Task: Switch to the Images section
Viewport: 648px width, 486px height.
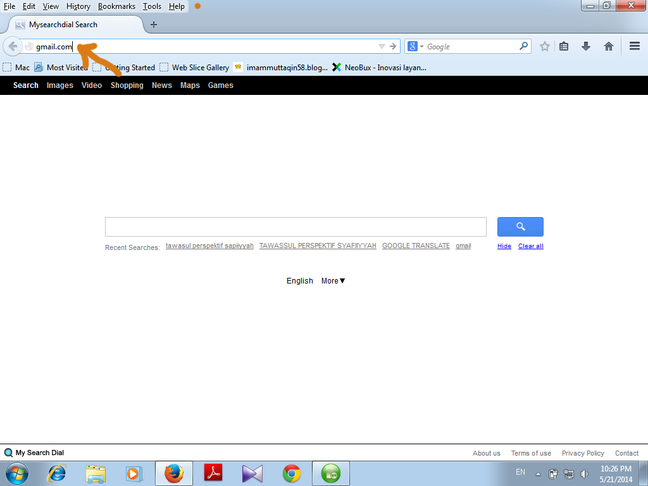Action: 59,85
